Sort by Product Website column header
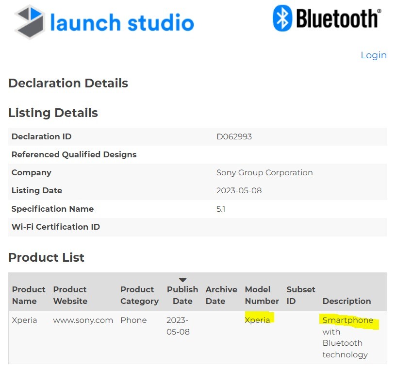This screenshot has width=396, height=370. pyautogui.click(x=70, y=295)
